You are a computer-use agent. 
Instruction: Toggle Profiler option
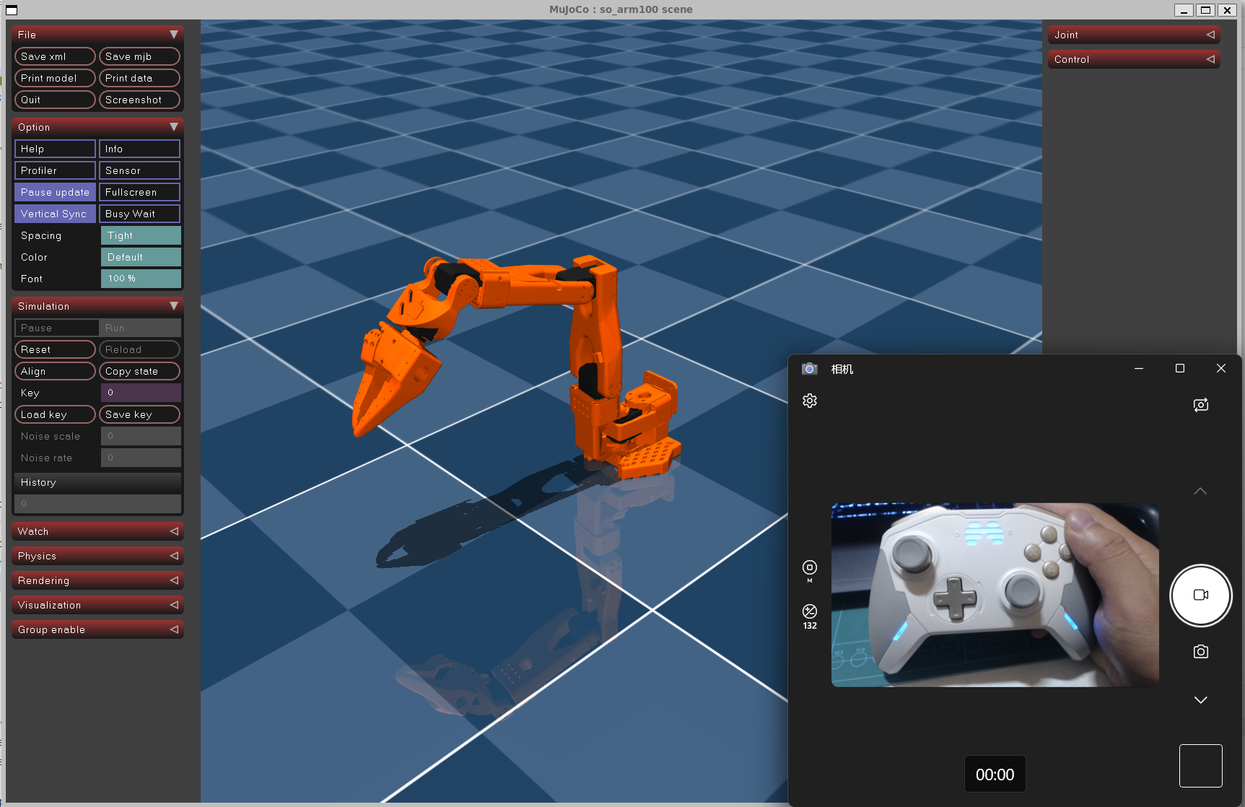click(x=55, y=170)
